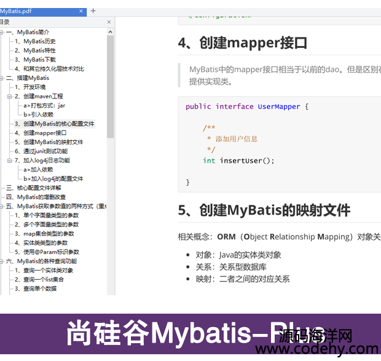Screen dimensions: 381x361
Task: Collapse the 六、MyBatis的各种查询功能 outline node
Action: [x=1, y=261]
